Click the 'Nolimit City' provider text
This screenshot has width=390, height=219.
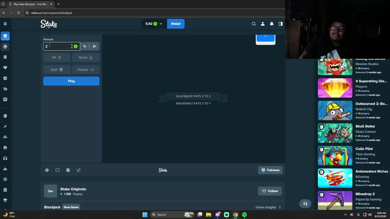coord(364,109)
